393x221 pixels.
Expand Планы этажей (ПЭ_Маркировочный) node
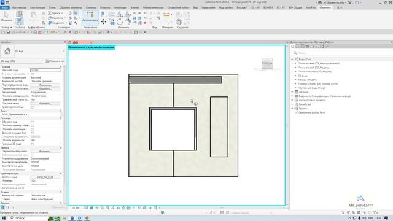295,63
